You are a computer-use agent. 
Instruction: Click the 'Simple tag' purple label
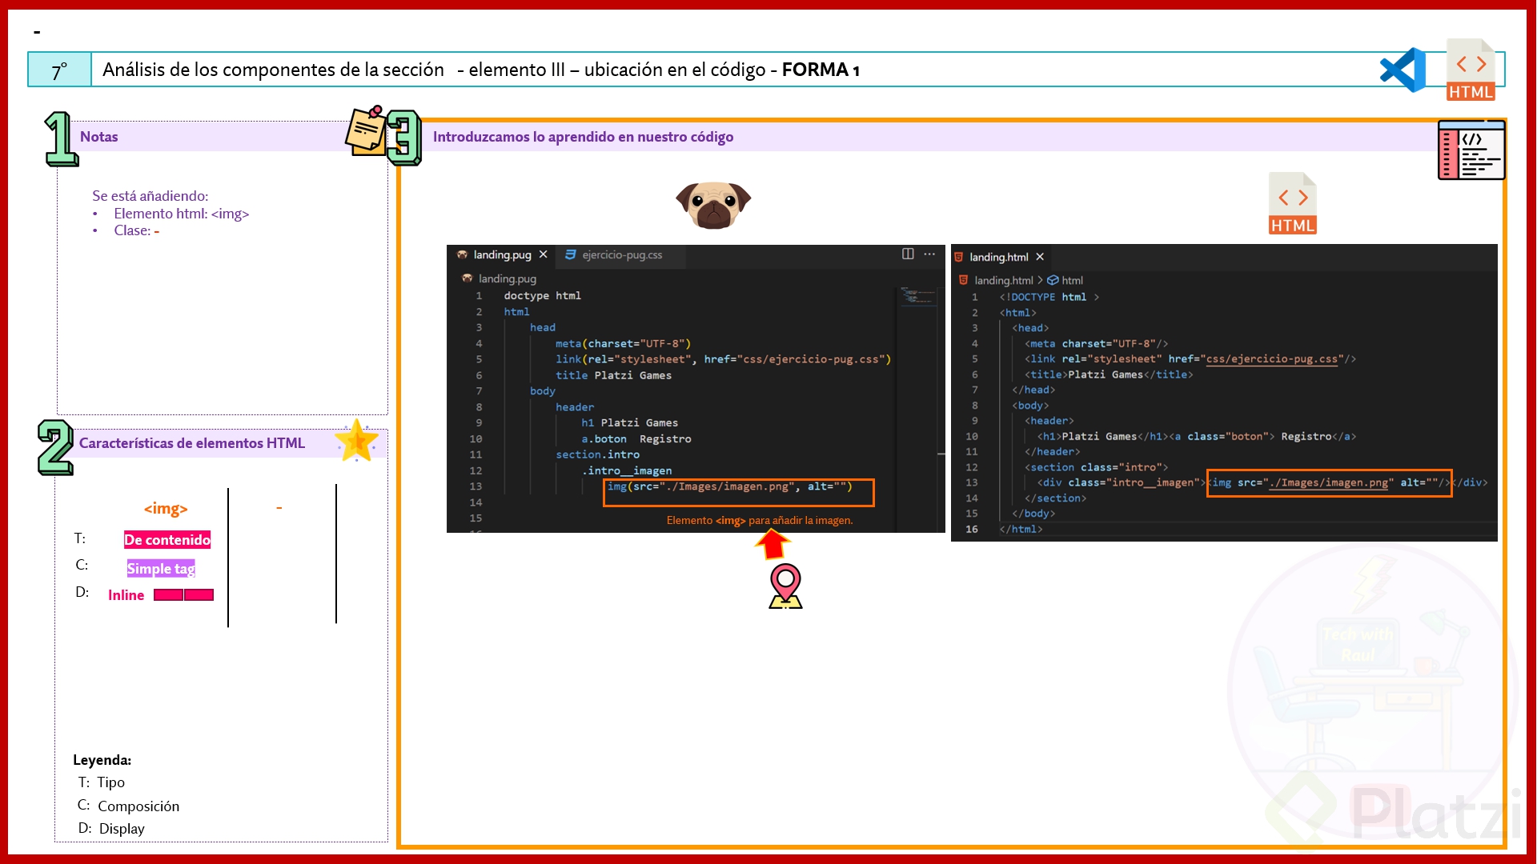click(161, 569)
